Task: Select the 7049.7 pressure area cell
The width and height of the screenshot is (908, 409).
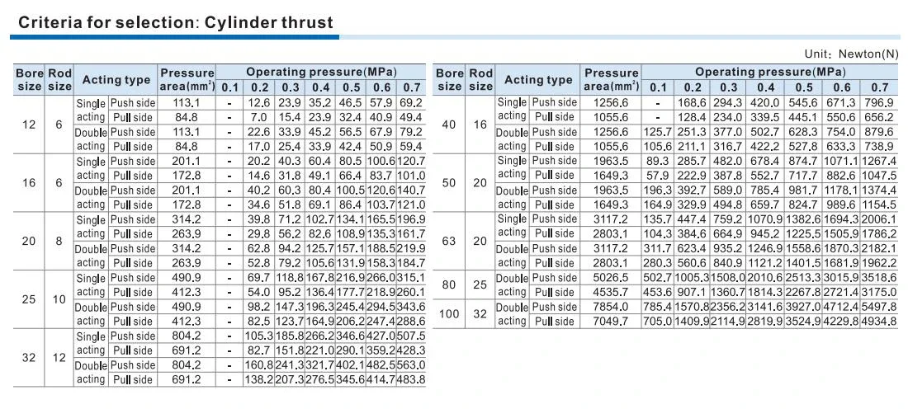Action: point(612,322)
